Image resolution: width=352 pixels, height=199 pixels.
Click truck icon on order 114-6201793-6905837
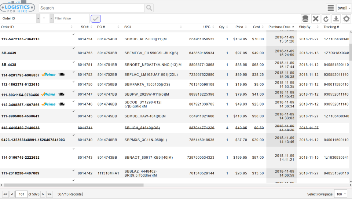(62, 74)
